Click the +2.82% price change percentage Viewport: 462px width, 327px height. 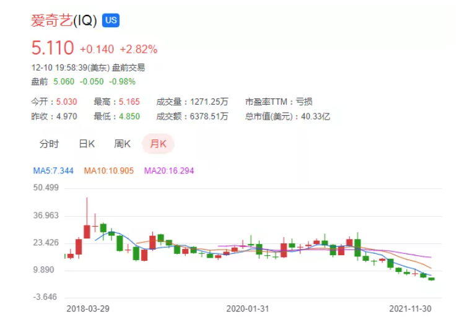138,49
